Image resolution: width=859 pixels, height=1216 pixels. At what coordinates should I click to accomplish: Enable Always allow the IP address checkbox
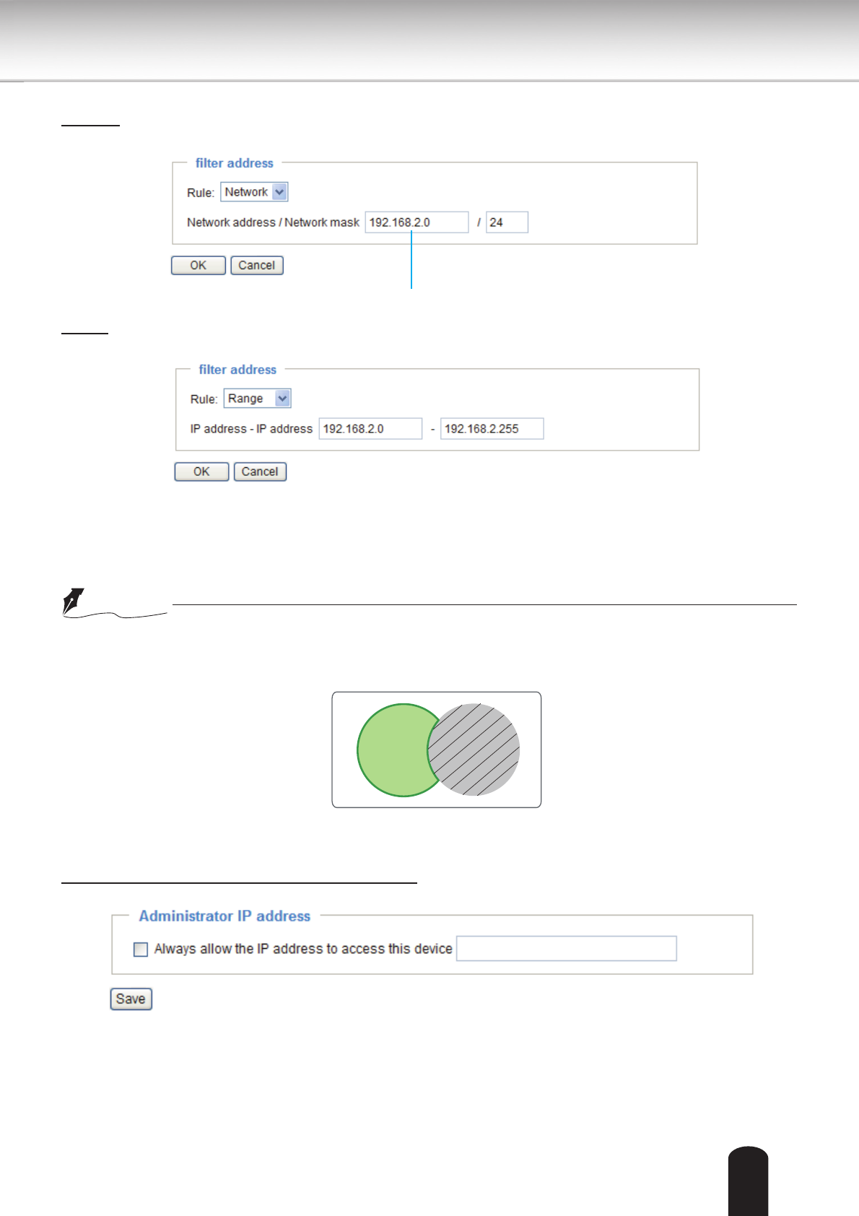point(141,950)
